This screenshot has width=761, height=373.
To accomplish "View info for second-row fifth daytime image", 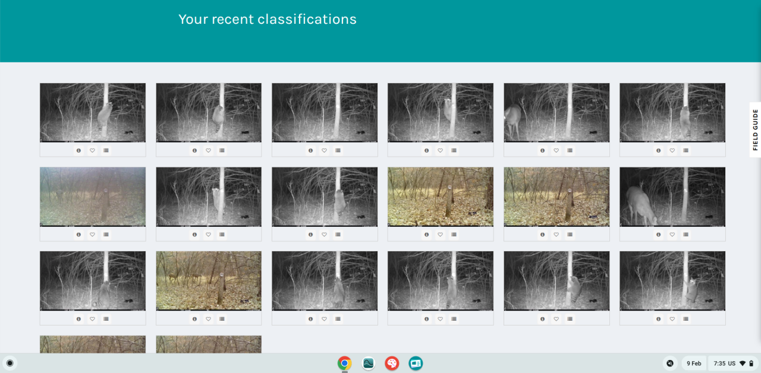I will point(542,235).
